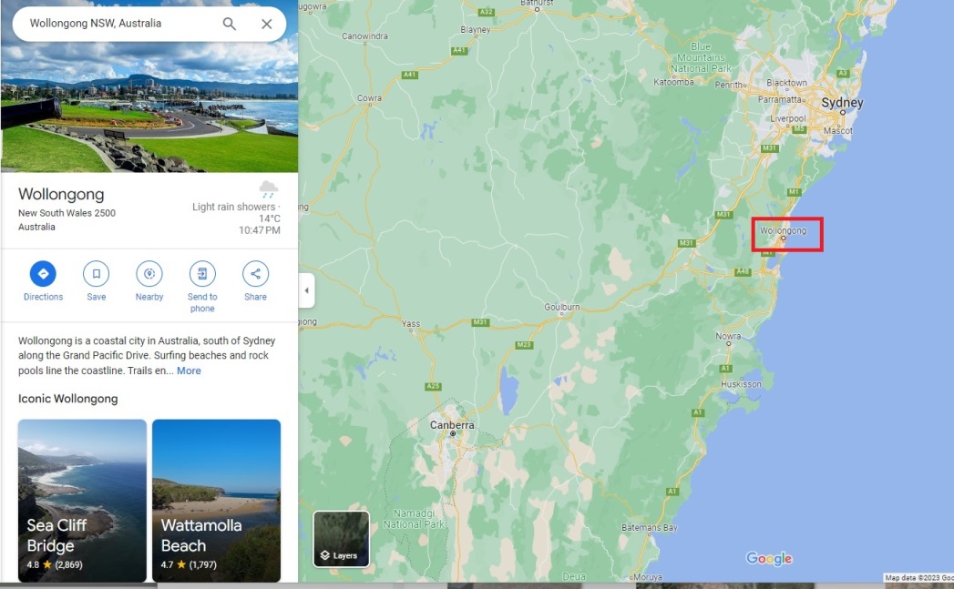
Task: Click the search magnifier icon
Action: 230,24
